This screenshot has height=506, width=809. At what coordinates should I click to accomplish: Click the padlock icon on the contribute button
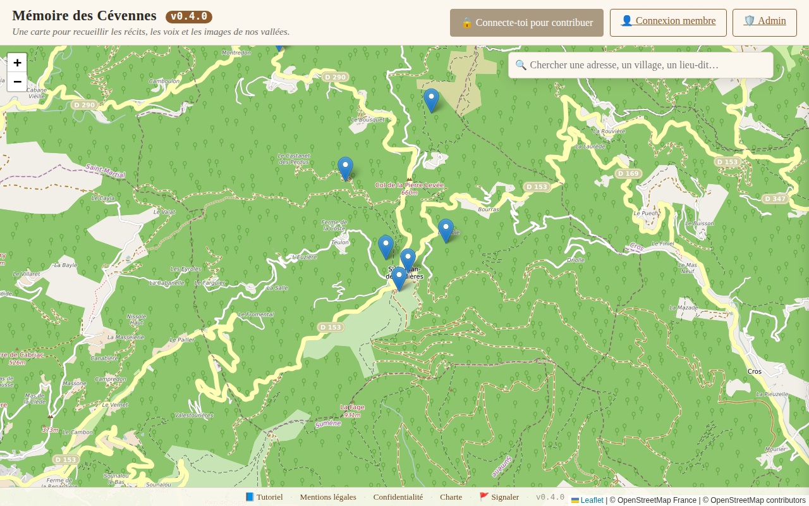click(466, 22)
